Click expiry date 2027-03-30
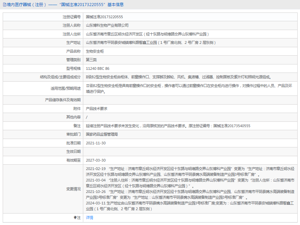The width and height of the screenshot is (300, 225). point(96,160)
